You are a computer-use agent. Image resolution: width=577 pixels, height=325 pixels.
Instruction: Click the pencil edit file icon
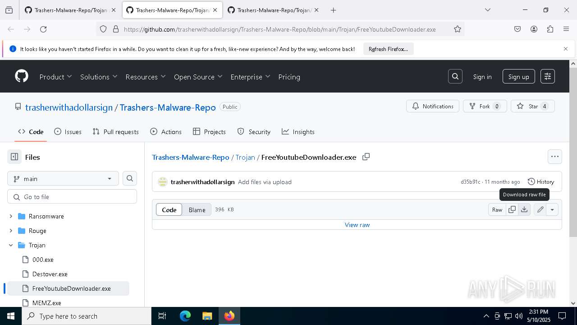(540, 209)
